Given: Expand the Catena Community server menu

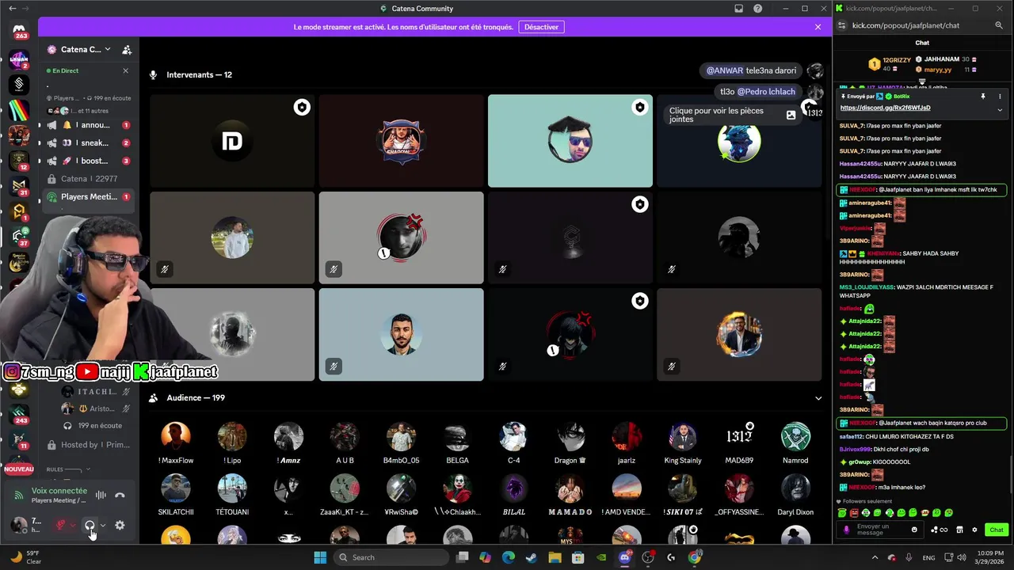Looking at the screenshot, I should tap(80, 49).
